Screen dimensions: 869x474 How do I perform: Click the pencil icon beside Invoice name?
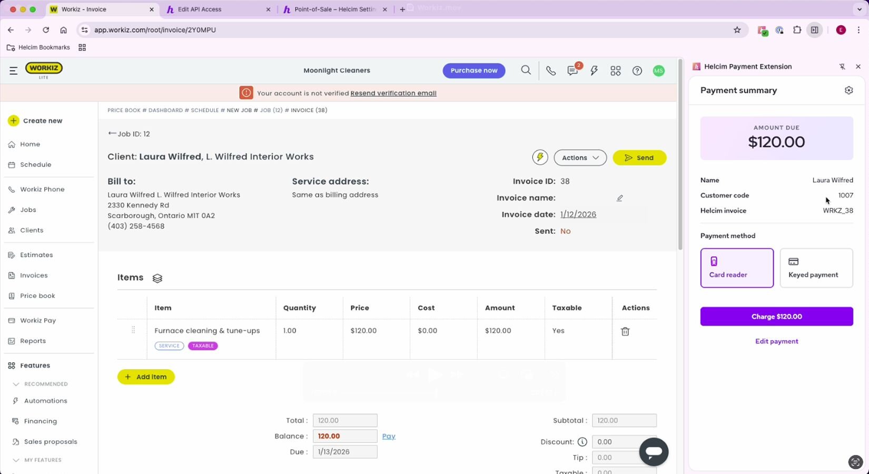pos(620,198)
